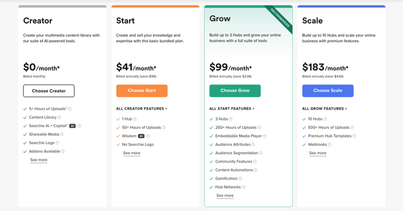Image resolution: width=403 pixels, height=211 pixels.
Task: Click help icon beside Hub Networks
Action: [x=244, y=187]
